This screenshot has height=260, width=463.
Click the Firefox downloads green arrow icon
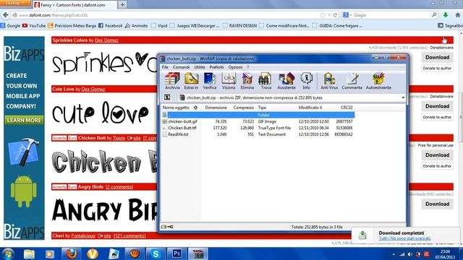tap(446, 14)
